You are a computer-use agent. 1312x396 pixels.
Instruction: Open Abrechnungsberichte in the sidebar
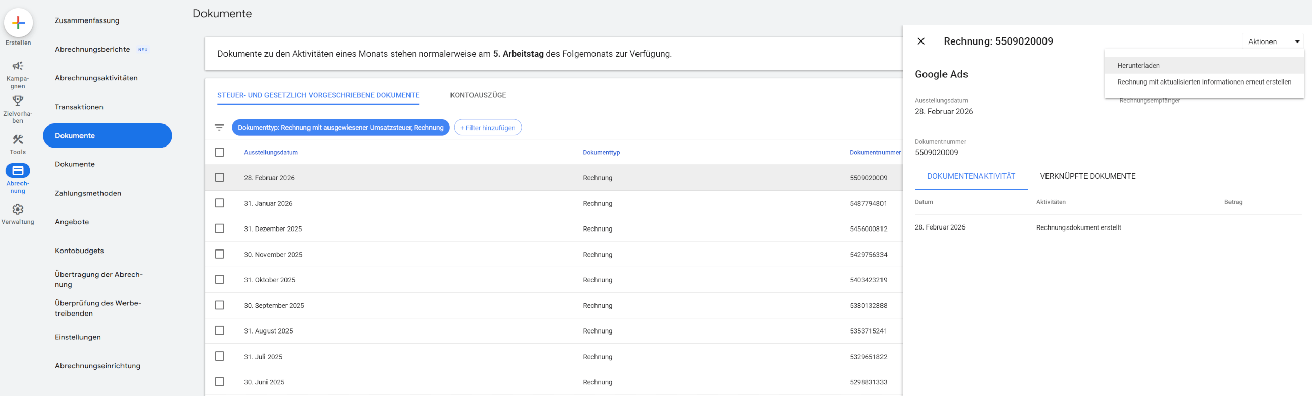pyautogui.click(x=92, y=49)
